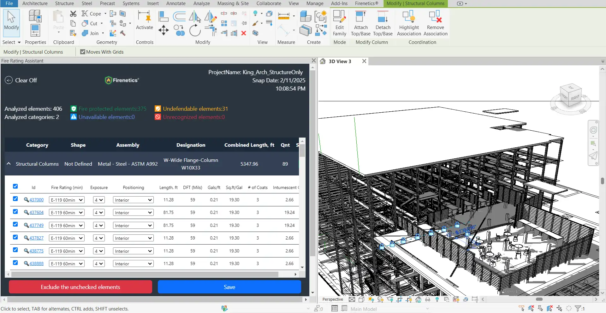Open the Analyze ribbon tab

coord(201,3)
